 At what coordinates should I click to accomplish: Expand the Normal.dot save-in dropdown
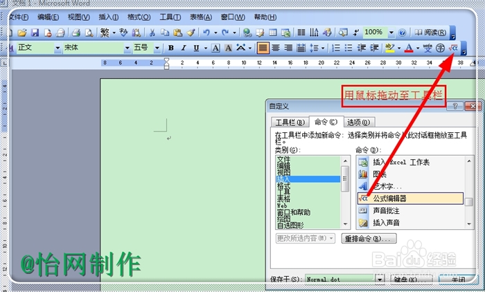pyautogui.click(x=380, y=280)
